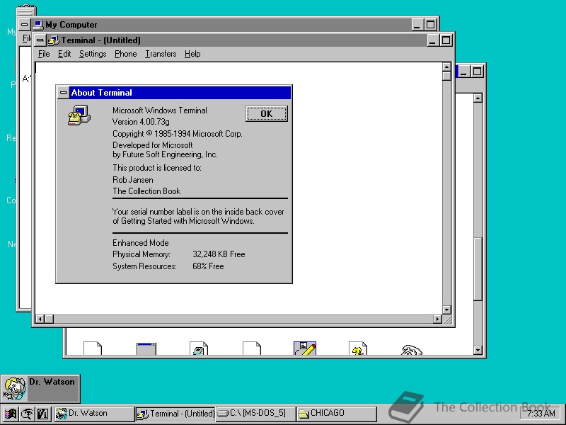The width and height of the screenshot is (566, 425).
Task: Click the Terminal vertical scrollbar up arrow
Action: (447, 67)
